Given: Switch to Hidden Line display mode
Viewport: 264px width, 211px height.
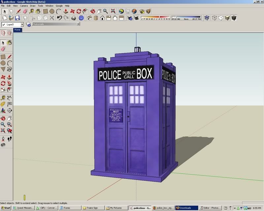Looking at the screenshot, I should (221, 18).
